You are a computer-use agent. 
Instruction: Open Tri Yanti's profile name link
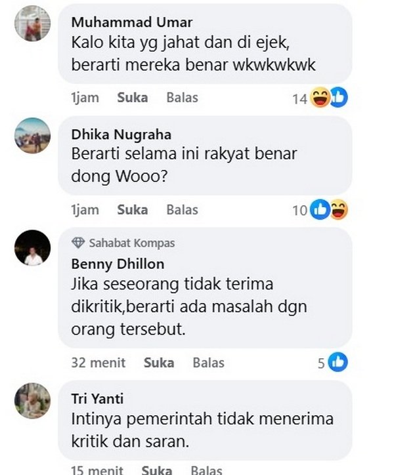point(97,399)
